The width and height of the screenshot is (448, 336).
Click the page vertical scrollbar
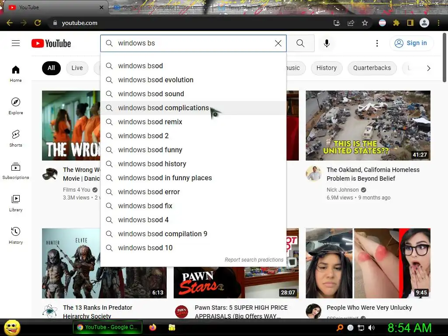coord(444,57)
